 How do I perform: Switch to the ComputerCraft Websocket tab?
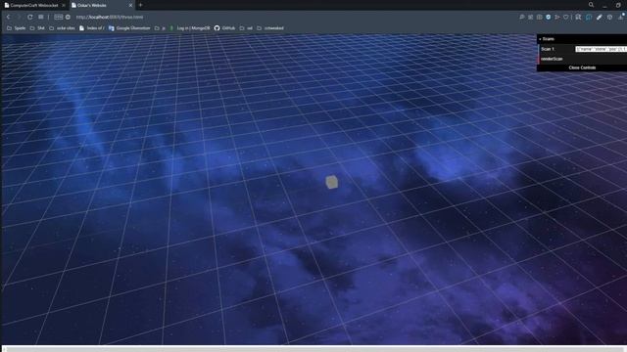[x=34, y=5]
